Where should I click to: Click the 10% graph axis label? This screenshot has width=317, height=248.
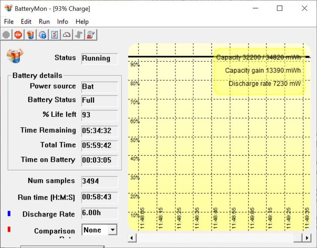(135, 215)
